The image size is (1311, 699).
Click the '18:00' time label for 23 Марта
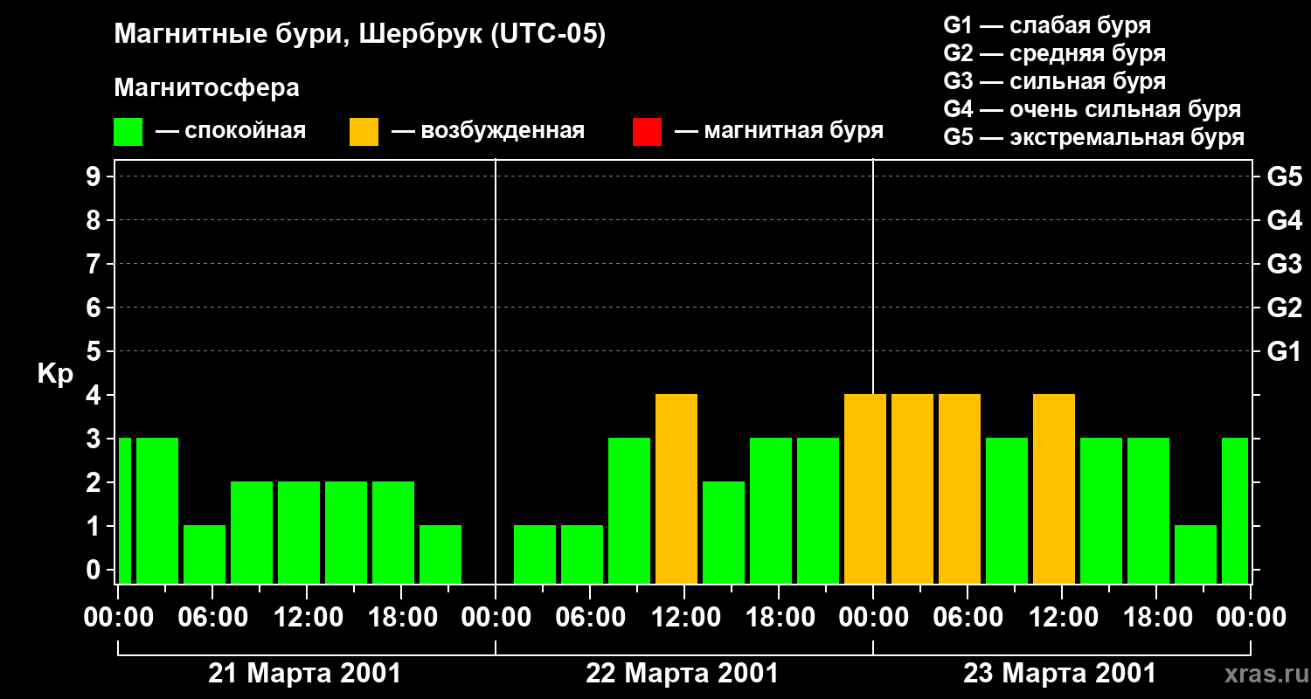click(1156, 618)
